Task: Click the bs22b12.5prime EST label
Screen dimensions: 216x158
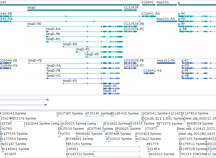Action: 148,139
